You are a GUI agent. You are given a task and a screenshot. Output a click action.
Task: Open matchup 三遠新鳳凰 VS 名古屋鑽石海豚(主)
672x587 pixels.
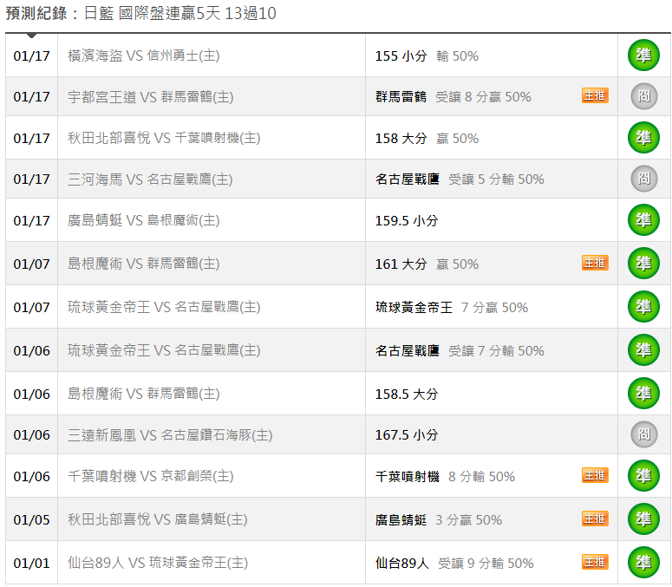coord(170,435)
